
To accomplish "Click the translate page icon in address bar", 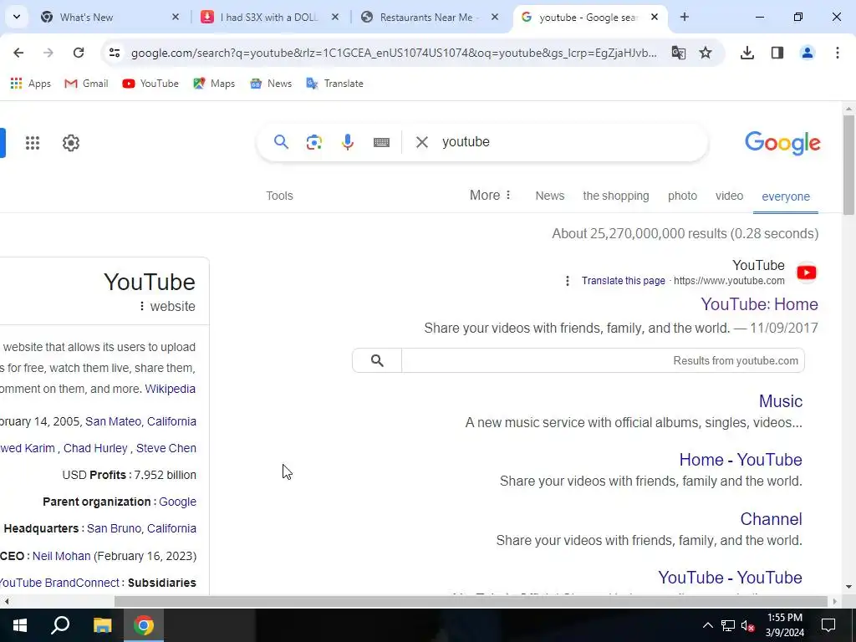I will point(679,53).
